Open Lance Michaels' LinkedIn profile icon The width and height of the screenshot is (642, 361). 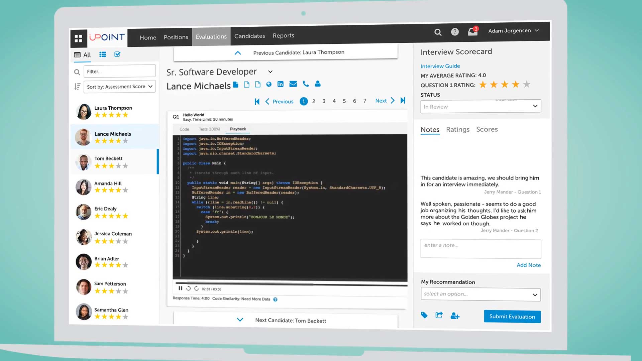[281, 85]
